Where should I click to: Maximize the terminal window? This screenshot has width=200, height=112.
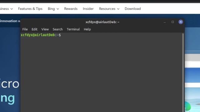pyautogui.click(x=172, y=22)
